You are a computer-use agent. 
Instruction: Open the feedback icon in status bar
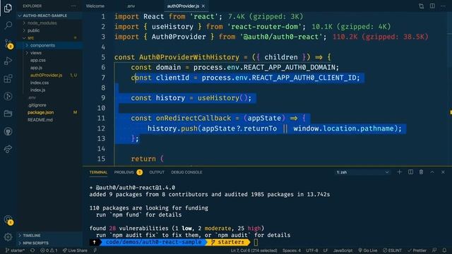[434, 250]
